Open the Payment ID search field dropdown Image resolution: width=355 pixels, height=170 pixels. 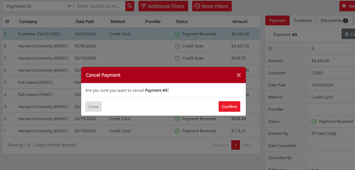pyautogui.click(x=38, y=6)
